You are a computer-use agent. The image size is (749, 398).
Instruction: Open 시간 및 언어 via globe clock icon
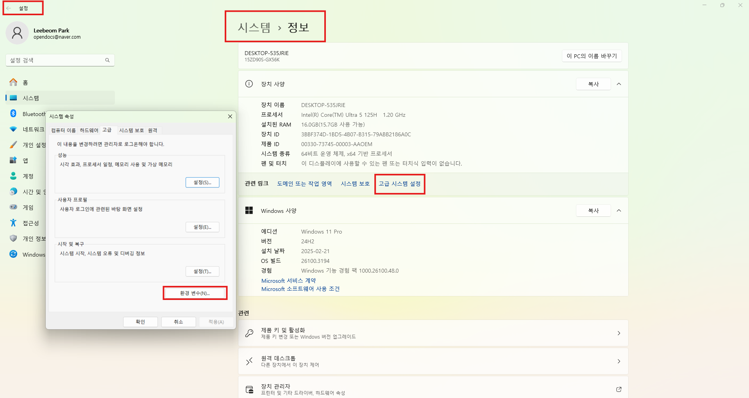(x=13, y=192)
